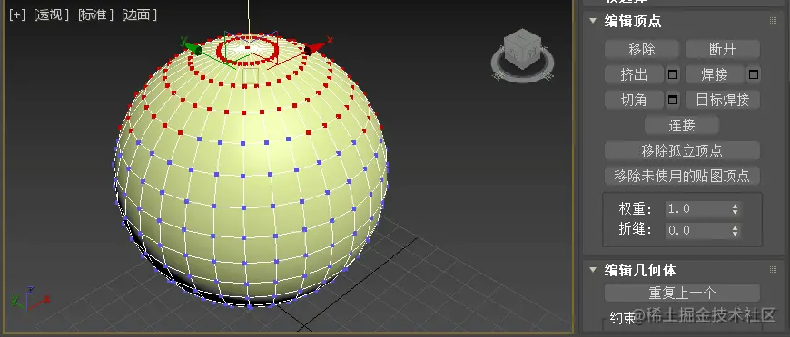
Task: Open the [+] viewport menu
Action: pos(16,14)
